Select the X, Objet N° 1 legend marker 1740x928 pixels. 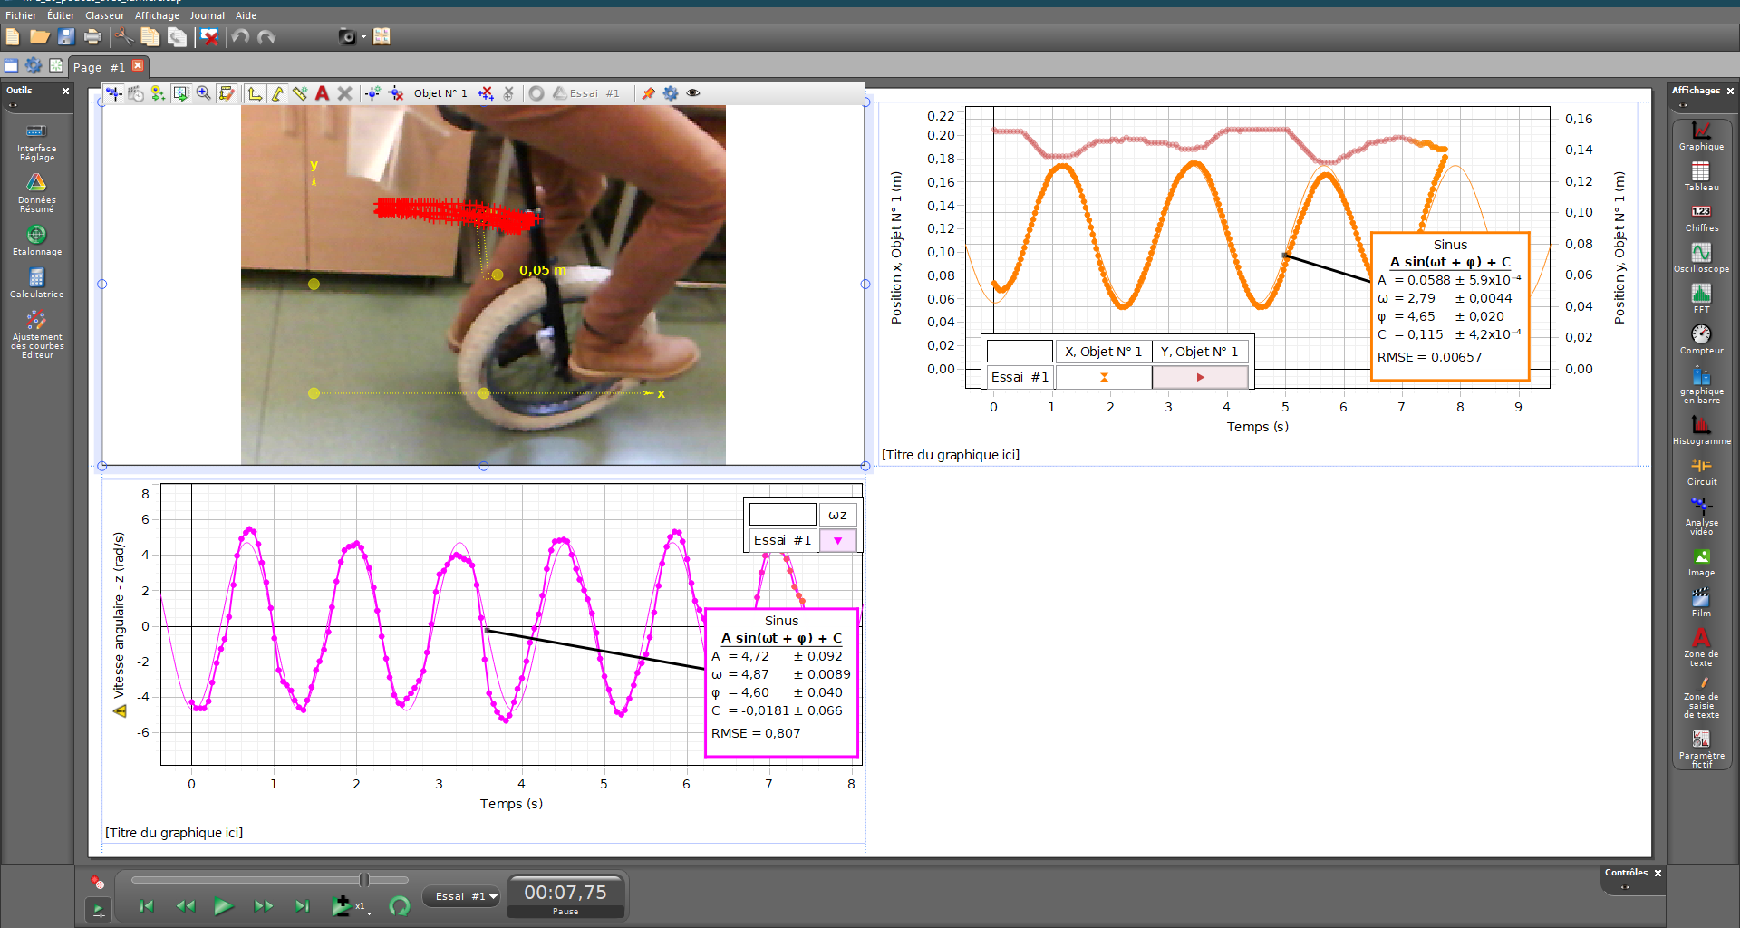coord(1104,377)
